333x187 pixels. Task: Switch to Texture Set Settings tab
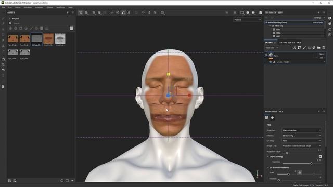290,43
